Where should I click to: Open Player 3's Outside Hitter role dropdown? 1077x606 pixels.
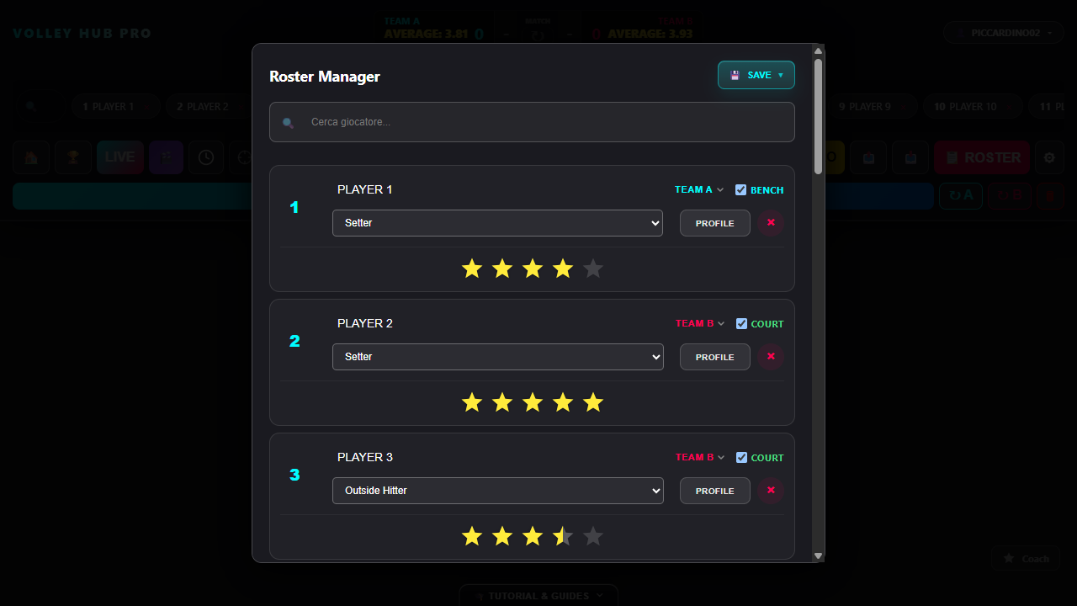498,491
